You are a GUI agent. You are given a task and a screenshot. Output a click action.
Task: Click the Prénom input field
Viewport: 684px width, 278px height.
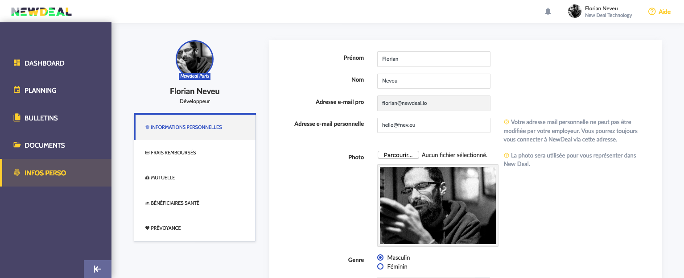click(x=433, y=59)
